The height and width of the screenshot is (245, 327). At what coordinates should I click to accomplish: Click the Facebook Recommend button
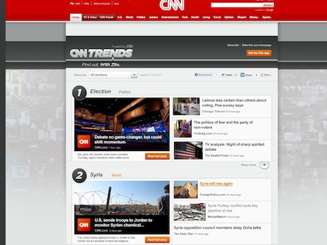pos(203,75)
